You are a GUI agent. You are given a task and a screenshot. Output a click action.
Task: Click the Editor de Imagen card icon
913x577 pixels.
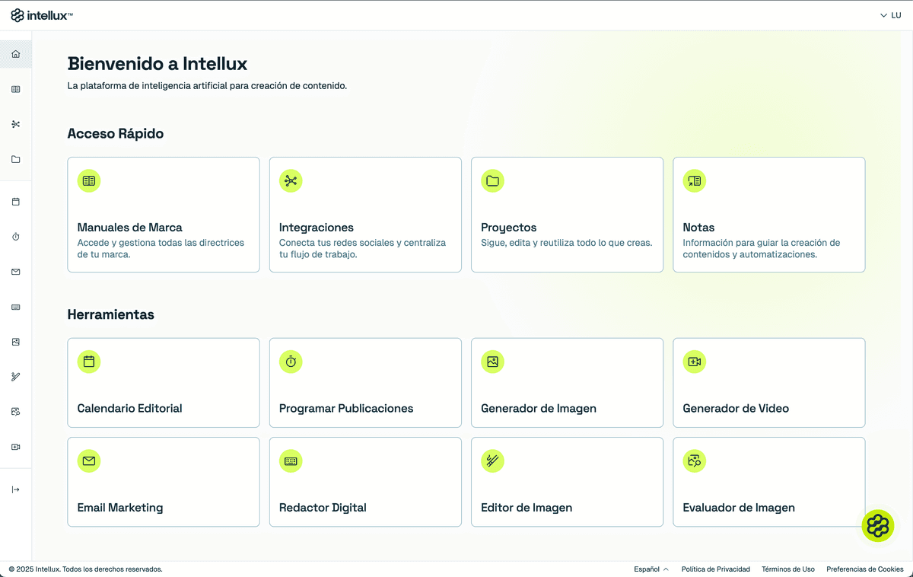tap(492, 461)
